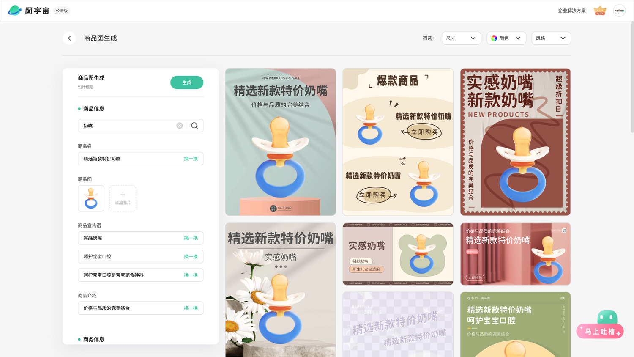Click the 商品宣传语 label
The height and width of the screenshot is (357, 634).
click(90, 225)
